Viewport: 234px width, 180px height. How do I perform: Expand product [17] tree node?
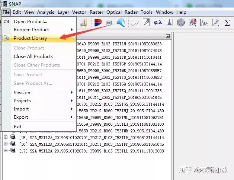6,150
